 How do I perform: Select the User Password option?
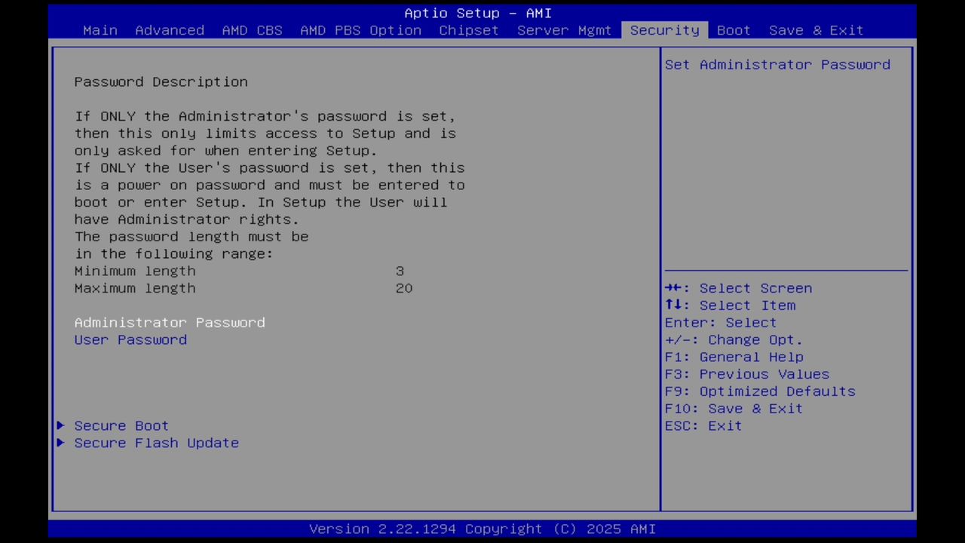pyautogui.click(x=130, y=339)
